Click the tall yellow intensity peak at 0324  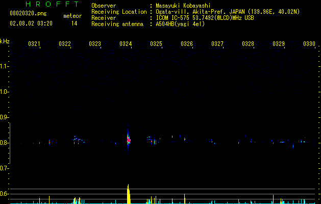[129, 194]
